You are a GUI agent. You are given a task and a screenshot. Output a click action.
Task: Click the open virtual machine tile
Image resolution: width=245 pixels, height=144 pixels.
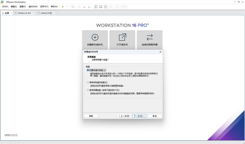[122, 40]
